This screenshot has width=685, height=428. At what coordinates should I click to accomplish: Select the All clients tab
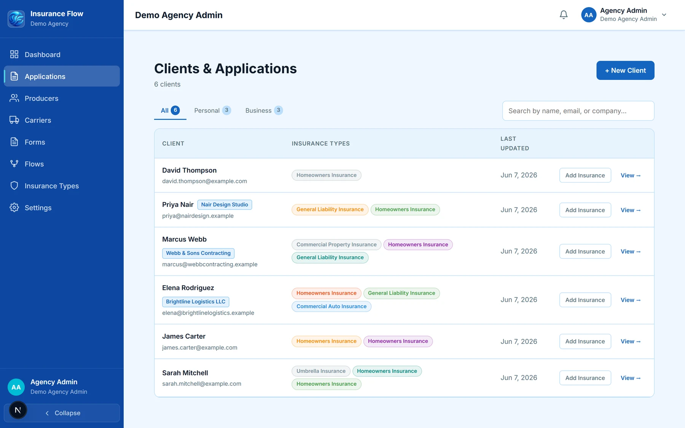170,110
